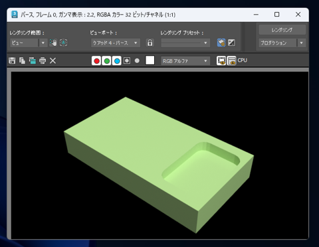This screenshot has height=247, width=319.
Task: Clone the rendered frame window
Action: pos(33,60)
